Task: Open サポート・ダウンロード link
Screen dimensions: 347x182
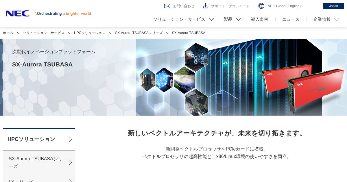Action: tap(230, 6)
